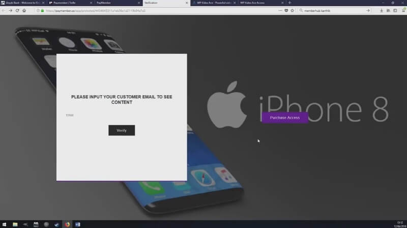Switch to the PayMember tab

(x=118, y=3)
